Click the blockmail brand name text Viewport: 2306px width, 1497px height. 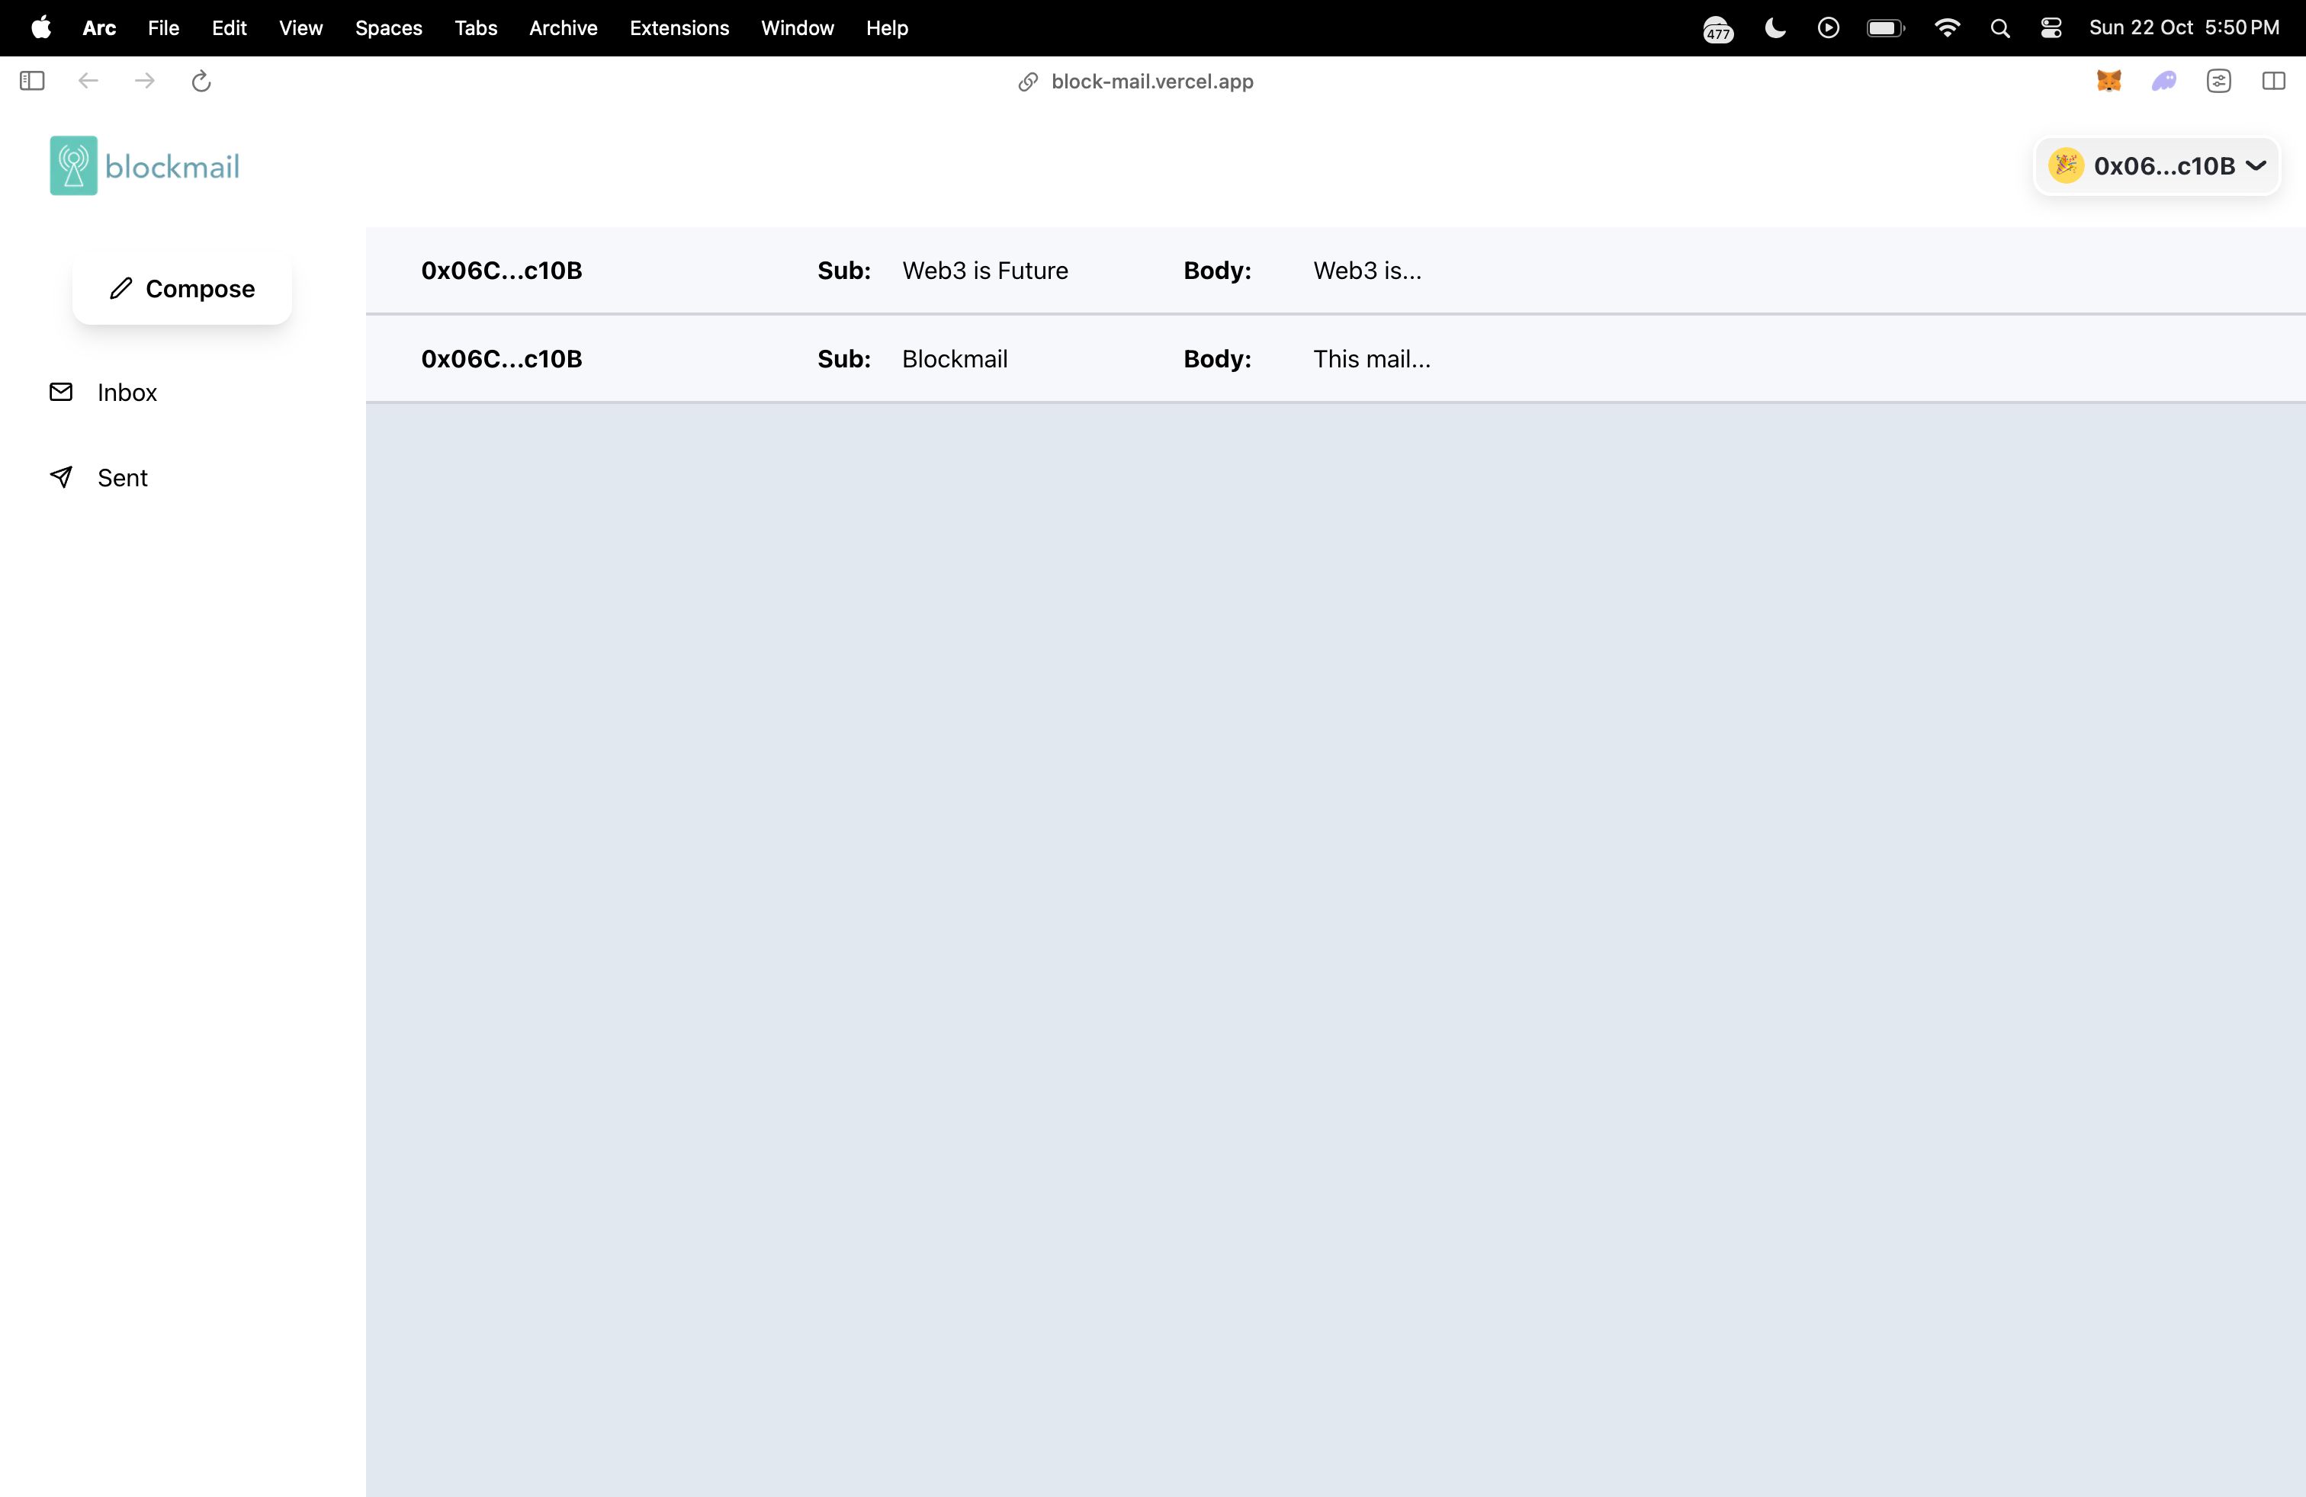pos(172,167)
